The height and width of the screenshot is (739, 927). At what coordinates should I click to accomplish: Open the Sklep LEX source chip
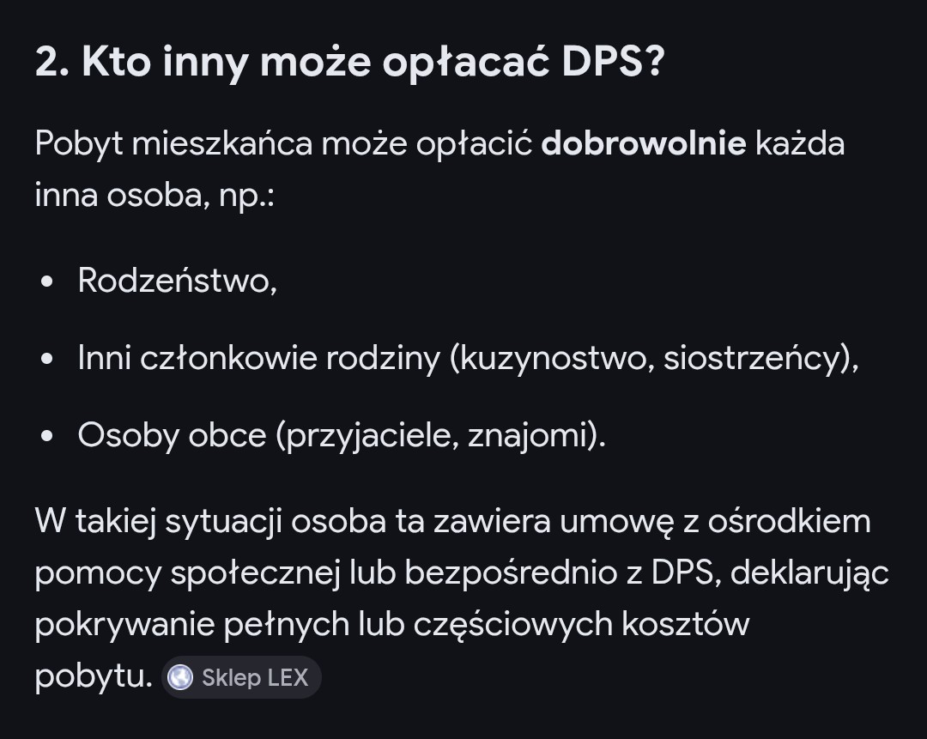241,677
